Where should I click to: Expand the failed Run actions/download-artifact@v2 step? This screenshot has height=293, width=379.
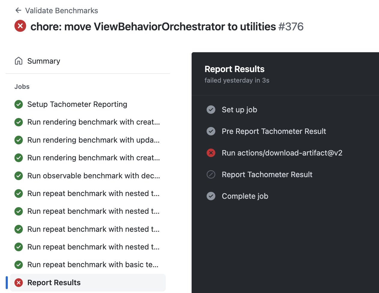click(282, 153)
